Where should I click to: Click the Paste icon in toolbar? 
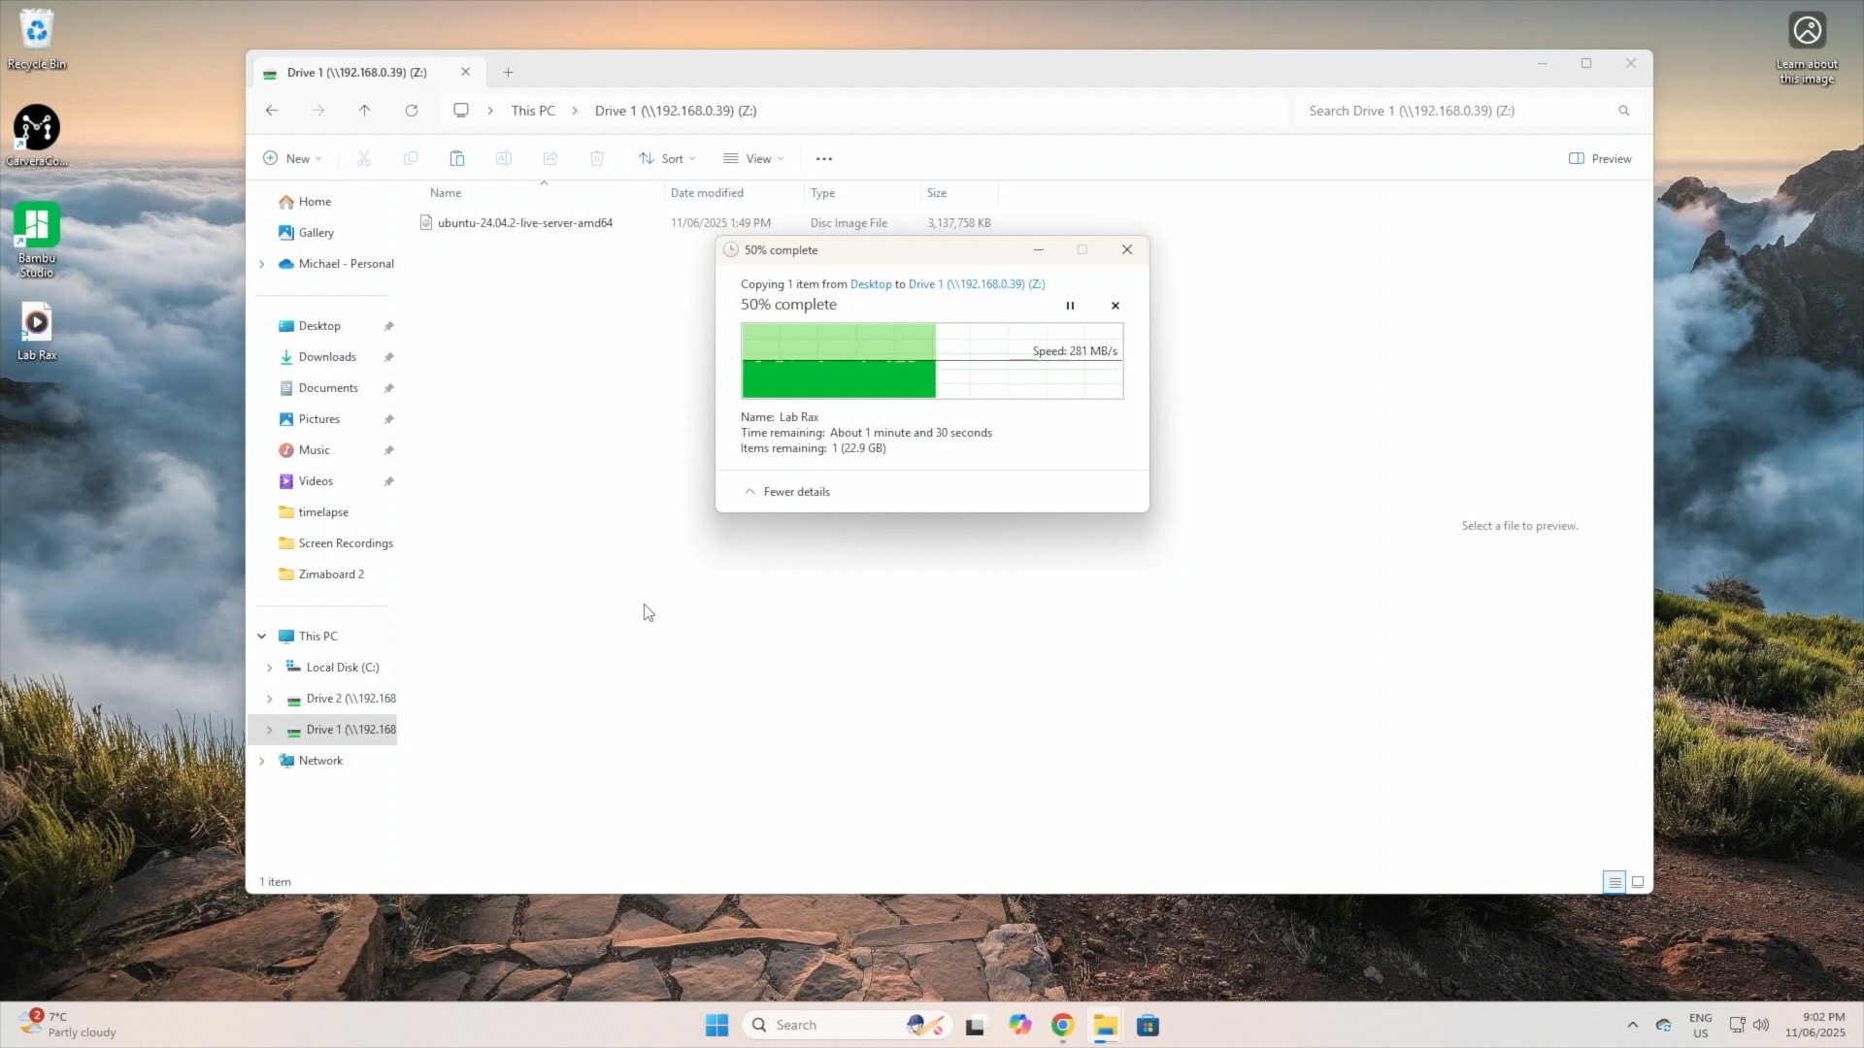456,158
